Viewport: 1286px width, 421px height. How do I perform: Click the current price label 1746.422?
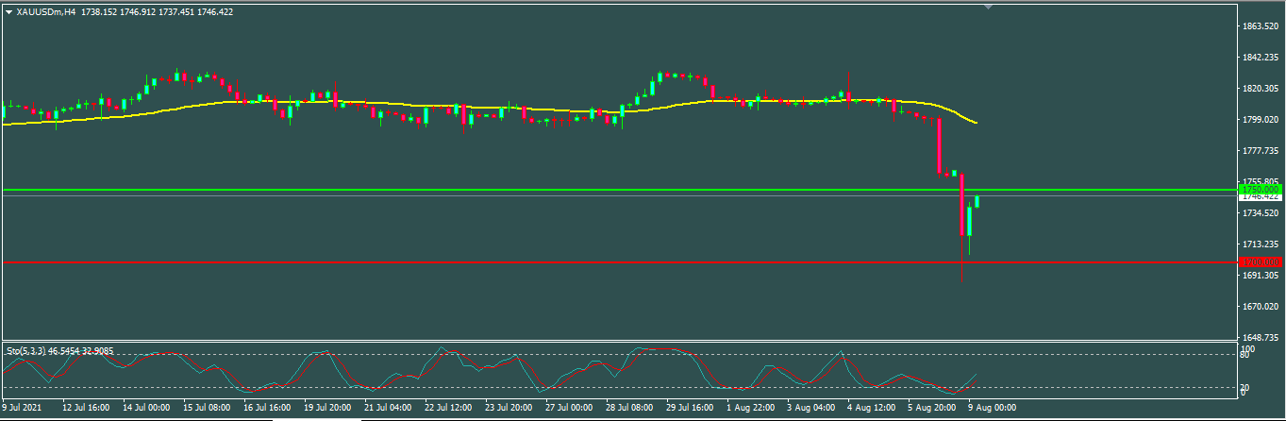pyautogui.click(x=1260, y=197)
